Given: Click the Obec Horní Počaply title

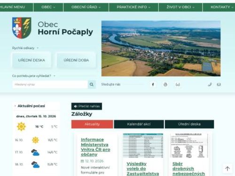Looking at the screenshot, I should (x=65, y=28).
